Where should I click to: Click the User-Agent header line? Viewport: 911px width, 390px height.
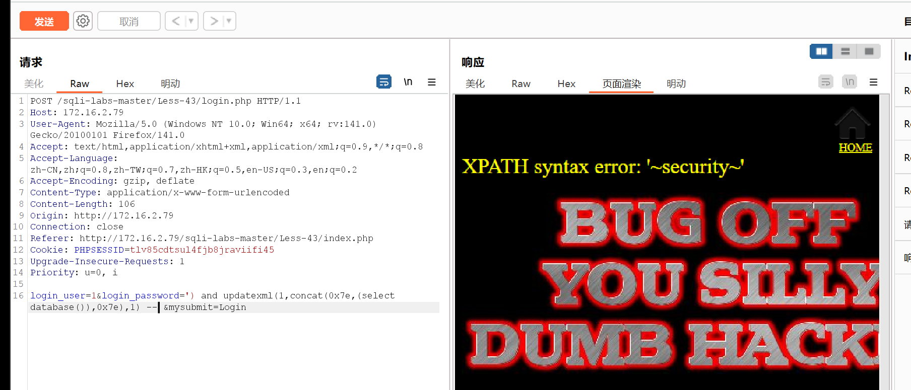[203, 129]
